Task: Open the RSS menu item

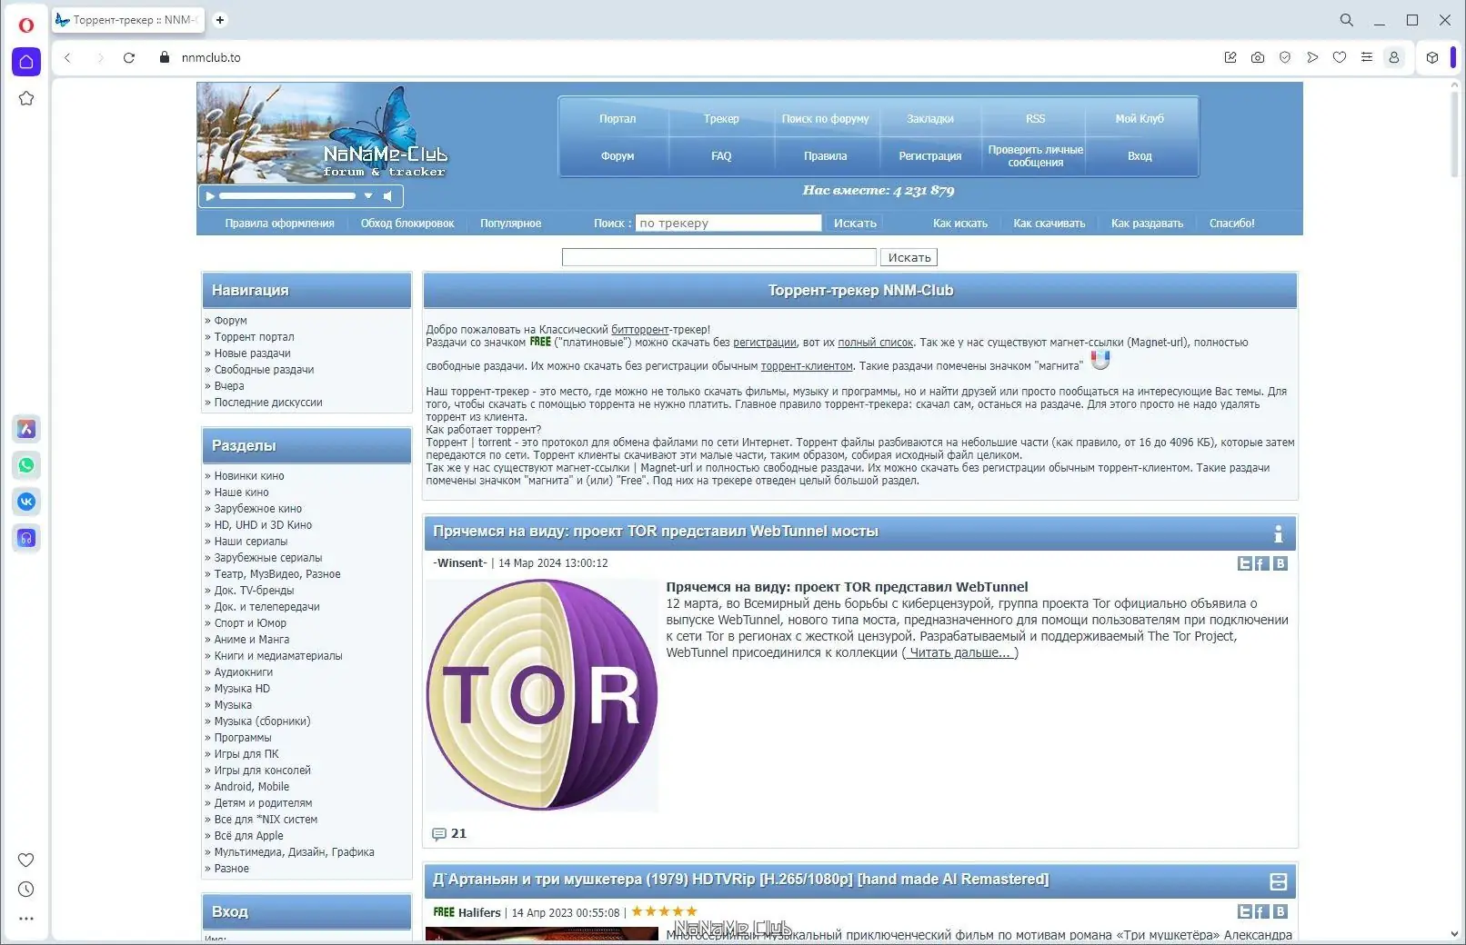Action: 1035,119
